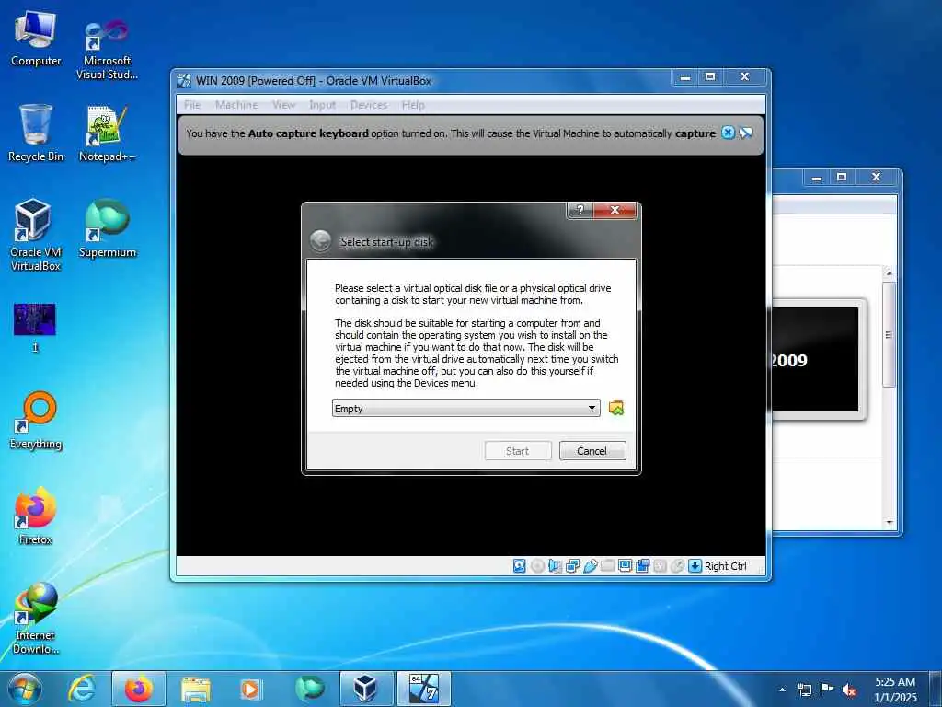Select the Firefox desktop shortcut

(x=36, y=516)
